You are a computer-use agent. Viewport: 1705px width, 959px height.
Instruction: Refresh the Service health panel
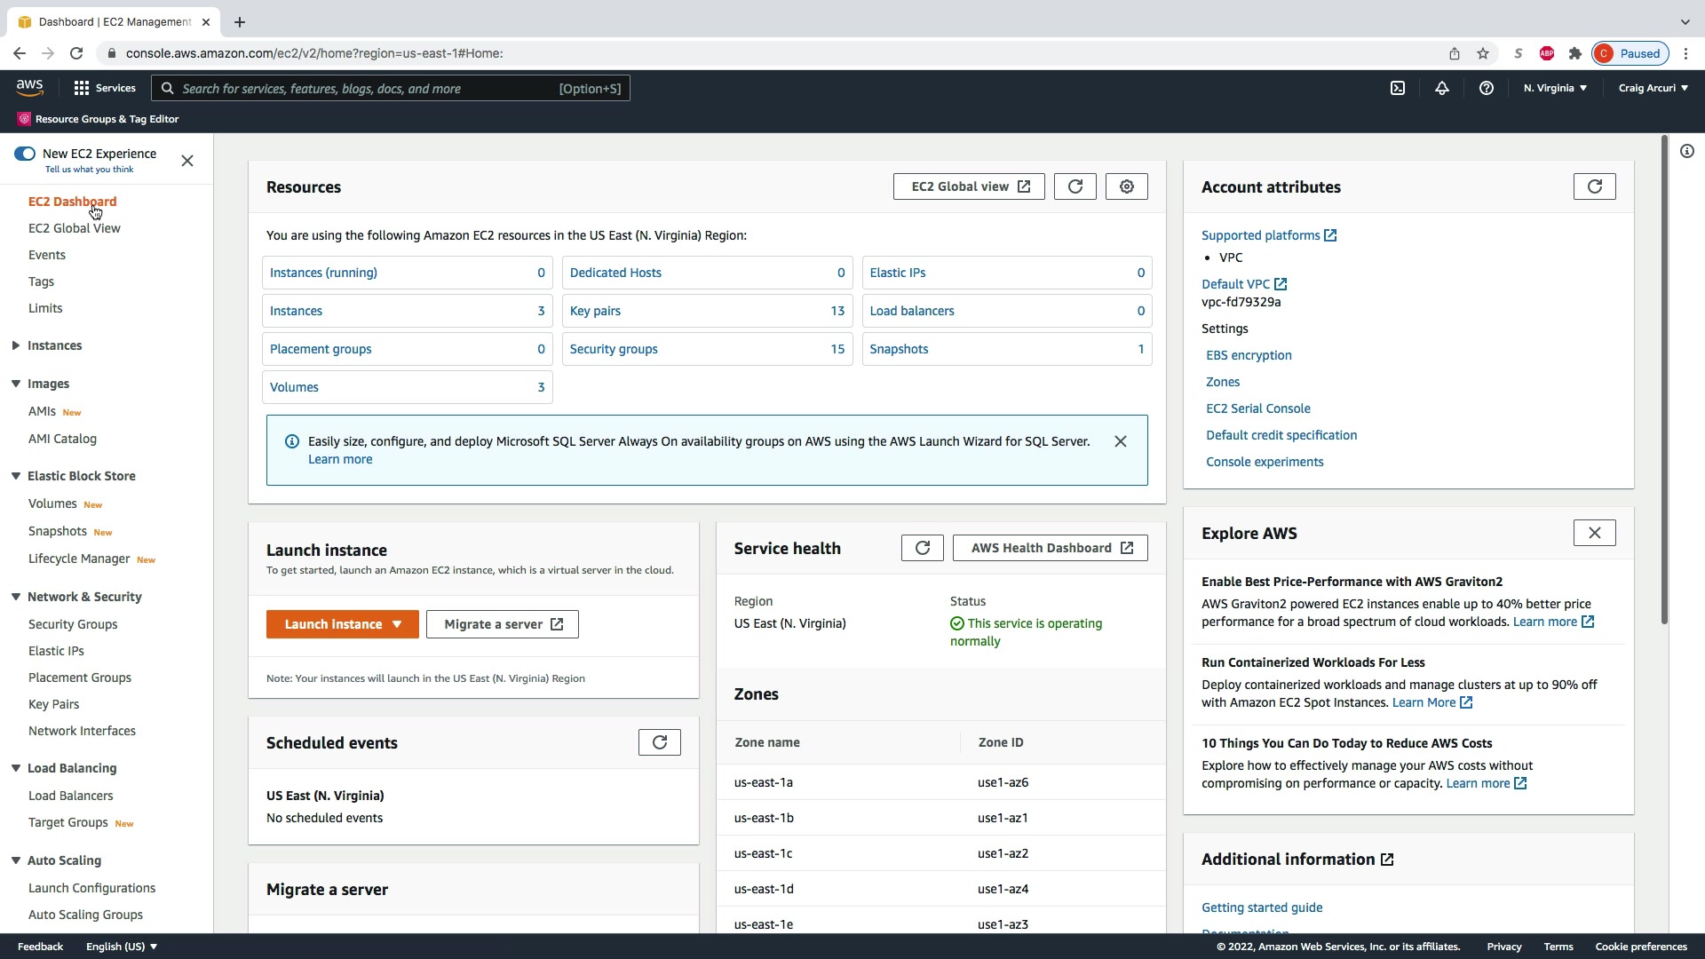922,548
